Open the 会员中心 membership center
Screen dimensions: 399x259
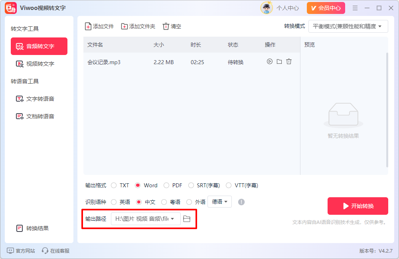click(326, 8)
